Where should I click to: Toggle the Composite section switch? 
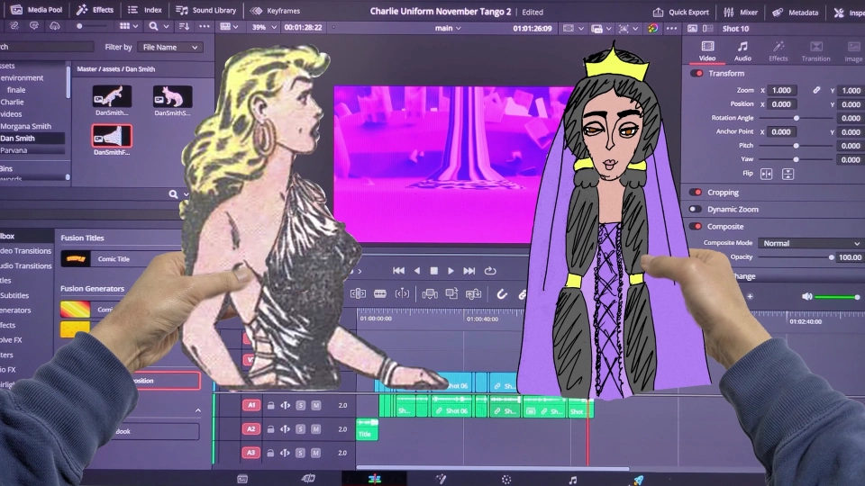(x=696, y=227)
